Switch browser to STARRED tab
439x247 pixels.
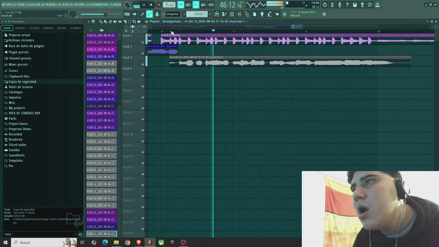75,28
